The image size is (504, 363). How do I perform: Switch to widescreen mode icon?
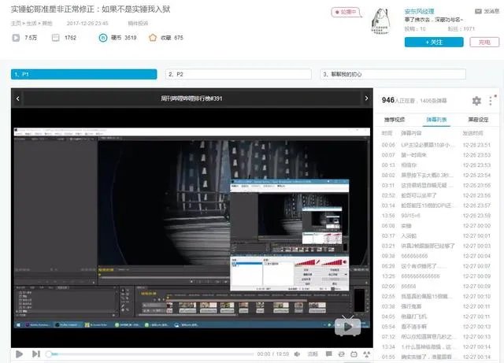click(x=354, y=354)
